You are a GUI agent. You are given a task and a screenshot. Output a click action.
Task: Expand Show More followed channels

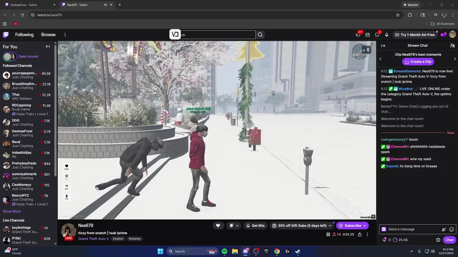[x=12, y=211]
